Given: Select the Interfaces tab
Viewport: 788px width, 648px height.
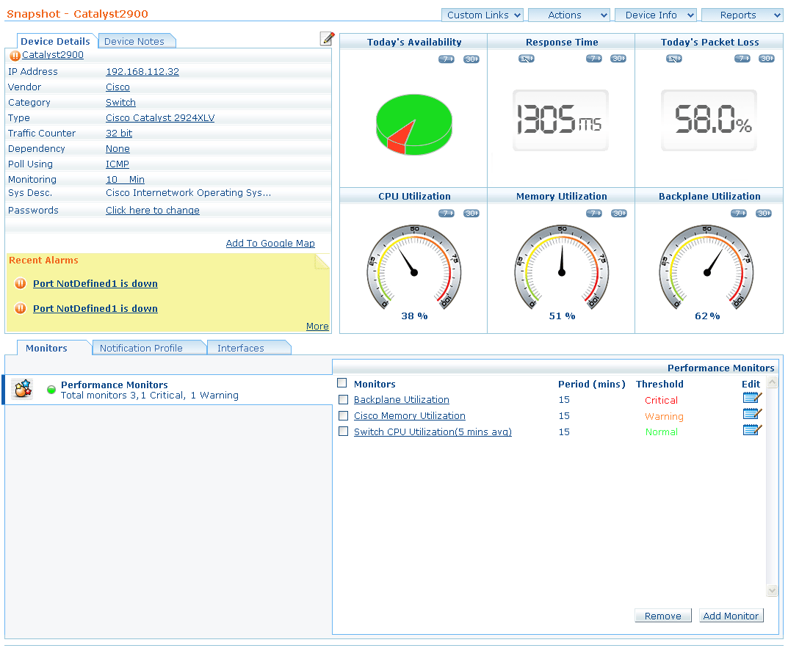Looking at the screenshot, I should coord(241,348).
